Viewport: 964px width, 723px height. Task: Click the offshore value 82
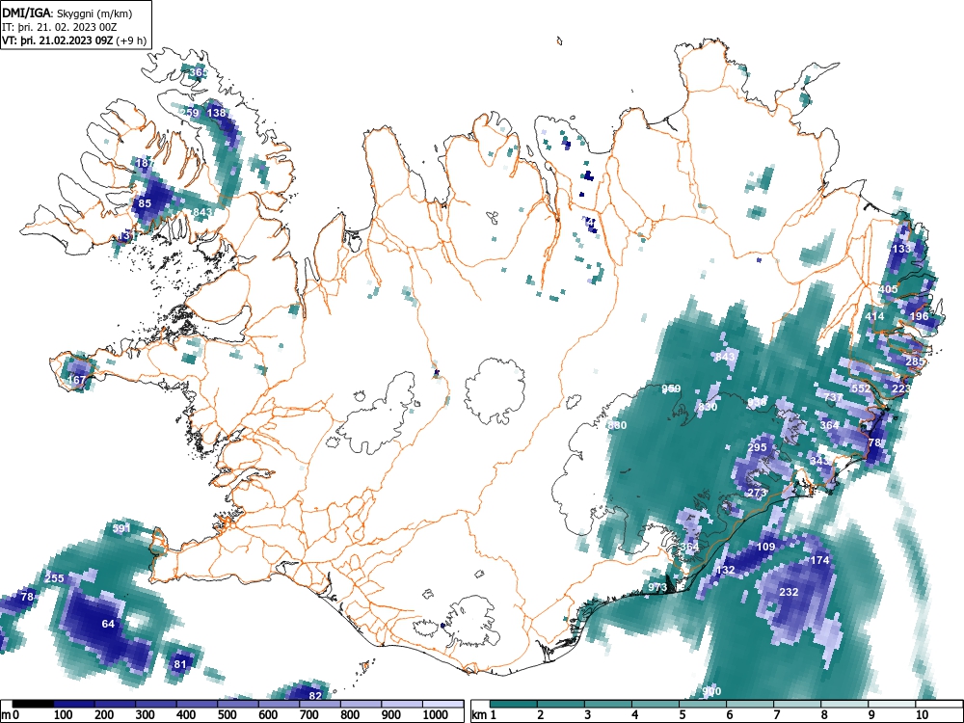(x=315, y=695)
